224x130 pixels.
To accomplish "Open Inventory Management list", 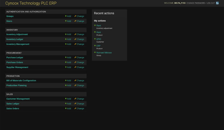I will click(x=18, y=44).
